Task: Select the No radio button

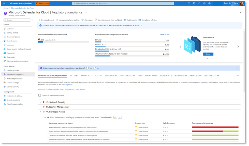Action: coord(95,68)
